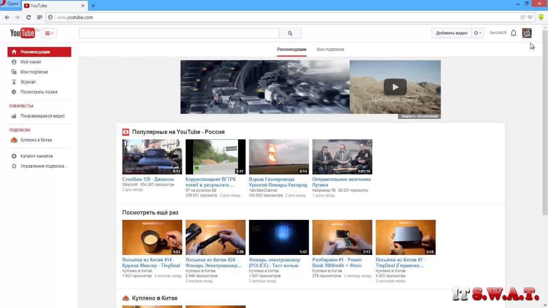Click the site info globe icon
The image size is (548, 308).
coord(51,18)
